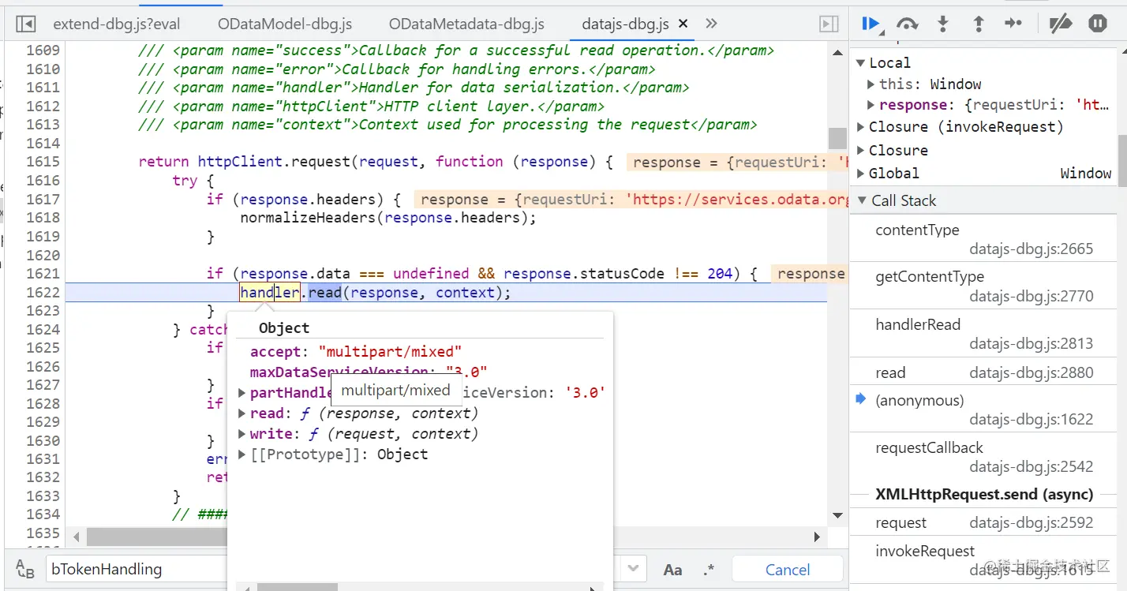Cancel the in-file search

click(x=788, y=570)
